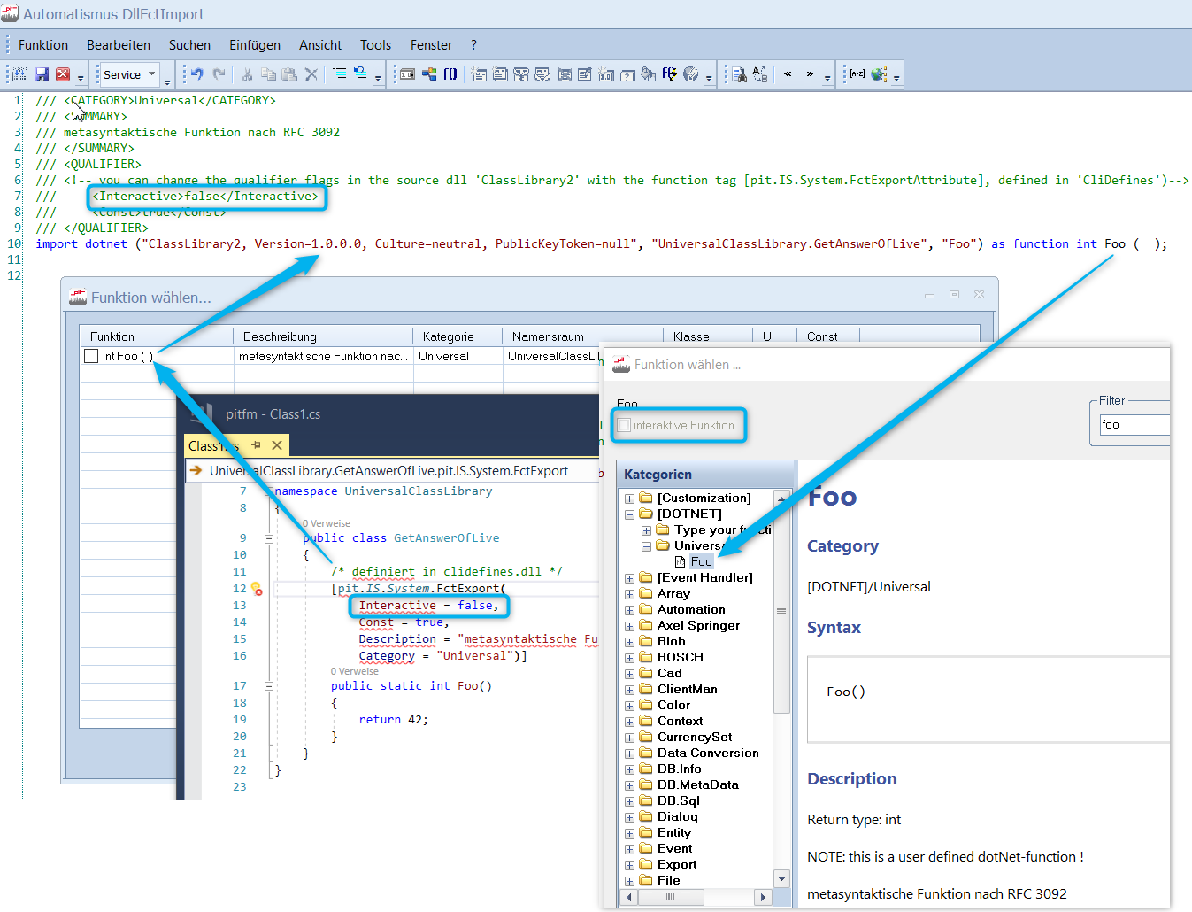Screen dimensions: 1192x912
Task: Open the Suchen menu
Action: pyautogui.click(x=189, y=45)
